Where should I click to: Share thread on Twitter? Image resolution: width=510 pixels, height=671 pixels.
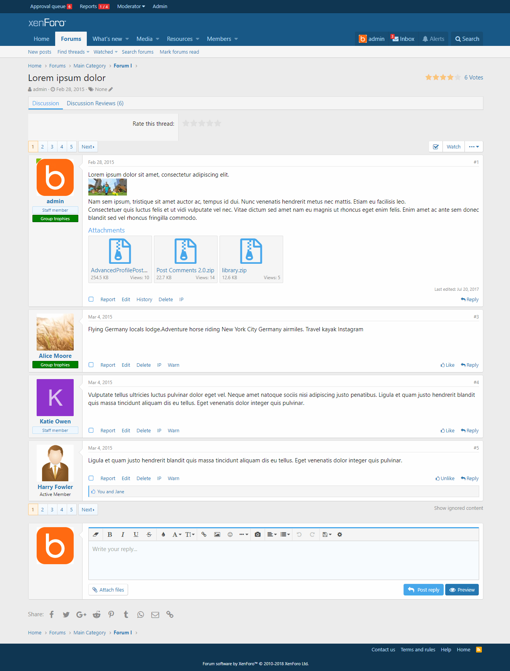[66, 615]
